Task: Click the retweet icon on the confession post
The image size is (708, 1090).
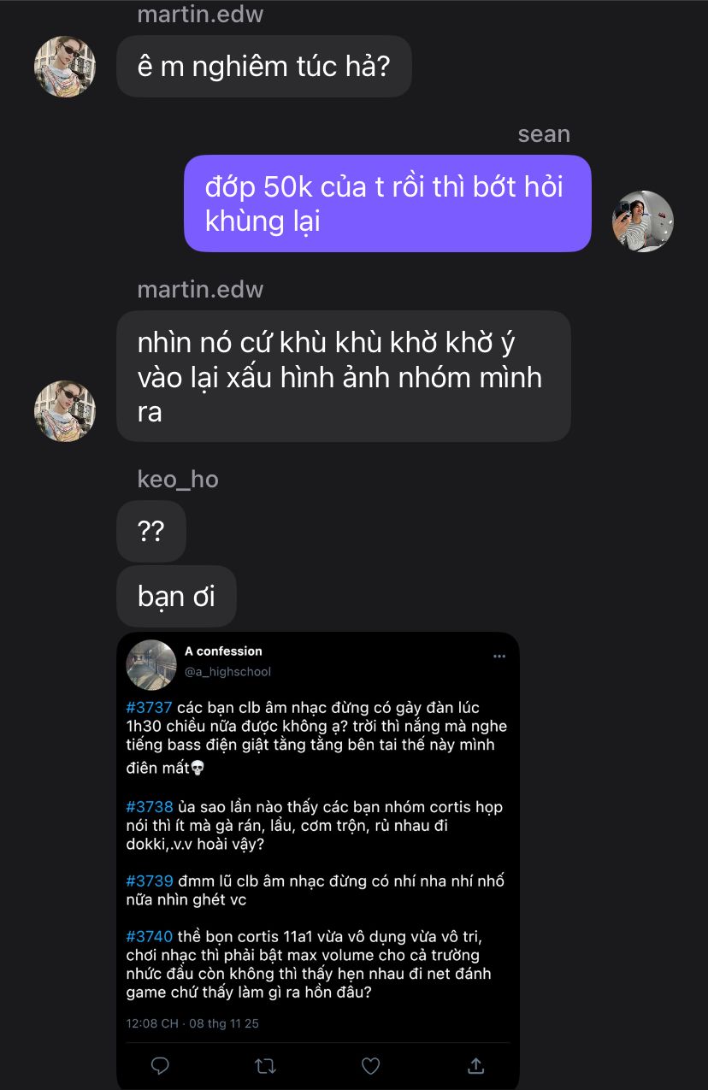Action: (x=265, y=1065)
